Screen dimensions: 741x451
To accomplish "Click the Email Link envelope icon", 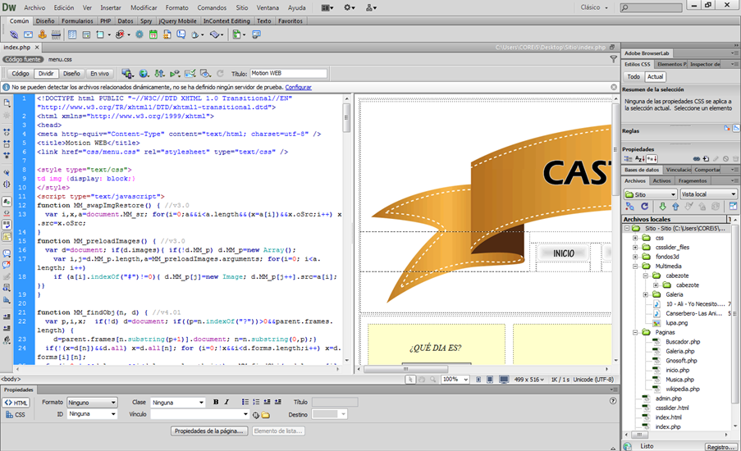I will (28, 34).
